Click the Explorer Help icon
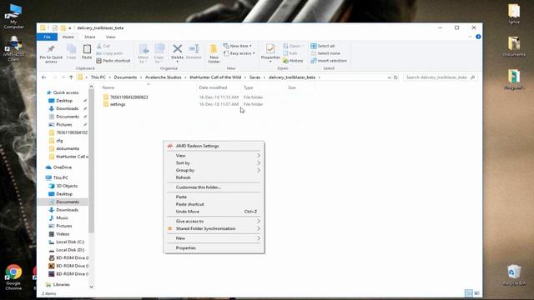 point(478,37)
